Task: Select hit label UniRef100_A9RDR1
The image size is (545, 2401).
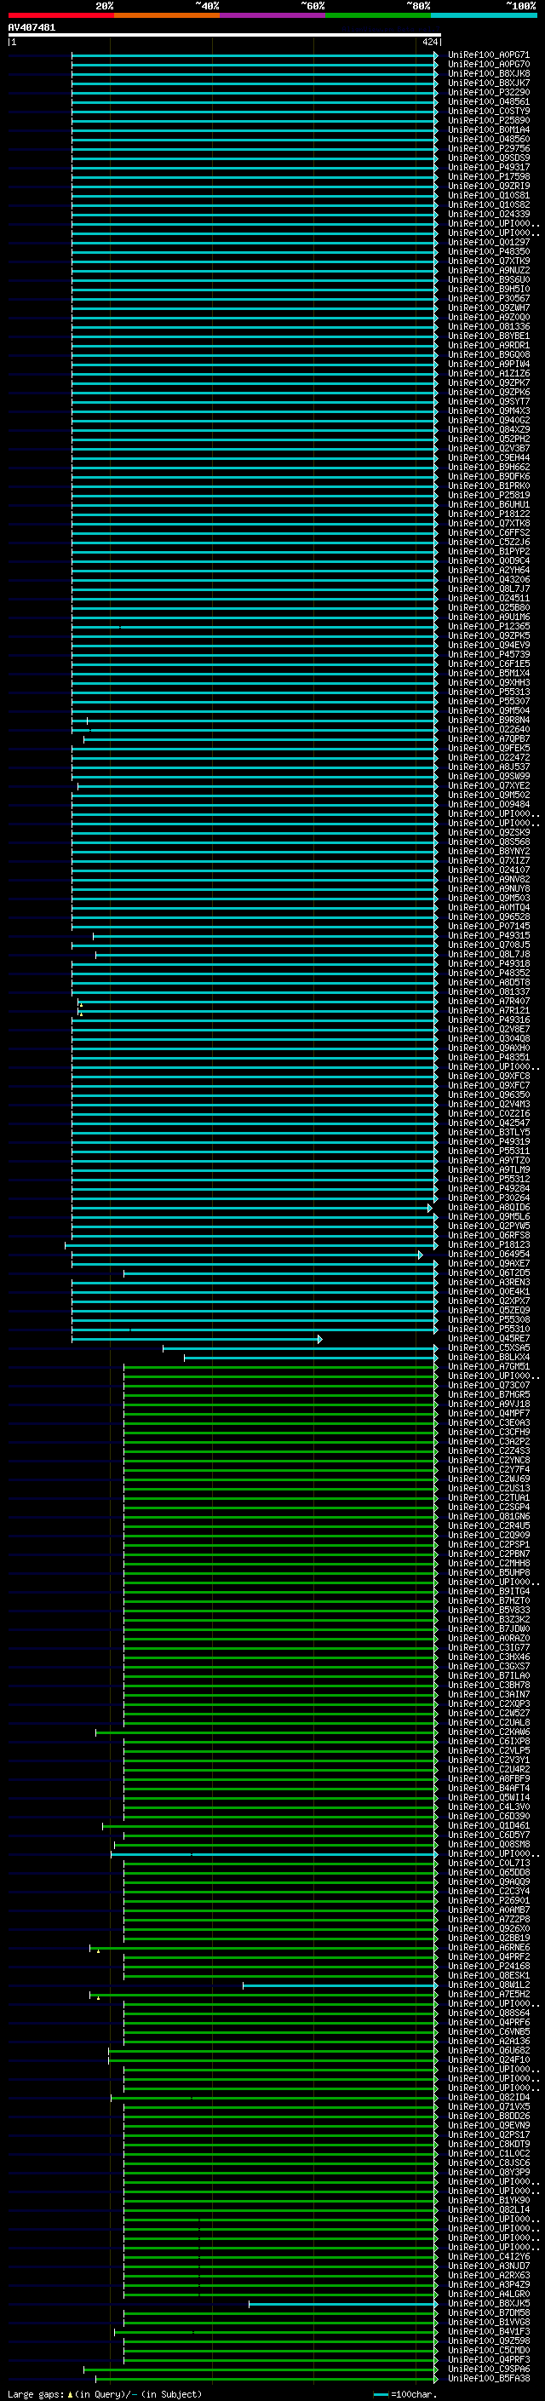Action: tap(489, 345)
